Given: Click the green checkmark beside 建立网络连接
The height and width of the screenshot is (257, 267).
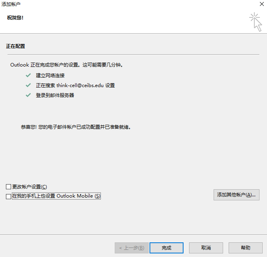Looking at the screenshot, I should coord(28,75).
